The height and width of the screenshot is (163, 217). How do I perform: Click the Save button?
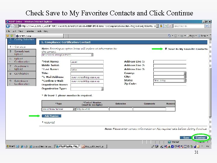[186, 138]
